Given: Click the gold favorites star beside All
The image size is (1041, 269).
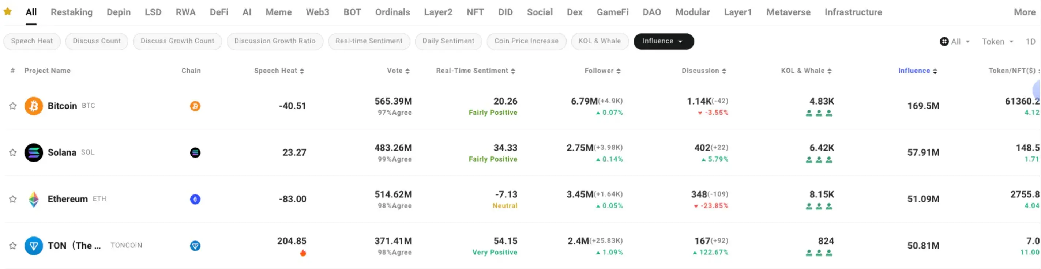Looking at the screenshot, I should pos(8,12).
